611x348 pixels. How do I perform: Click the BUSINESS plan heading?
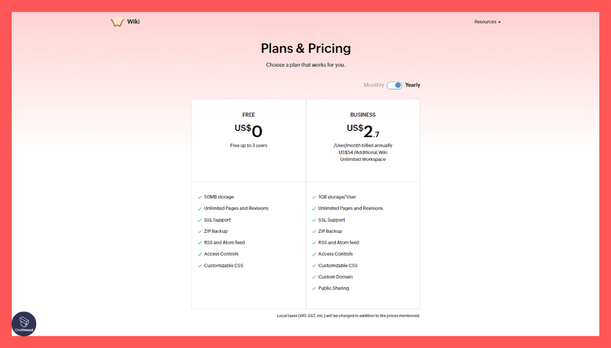click(x=363, y=115)
